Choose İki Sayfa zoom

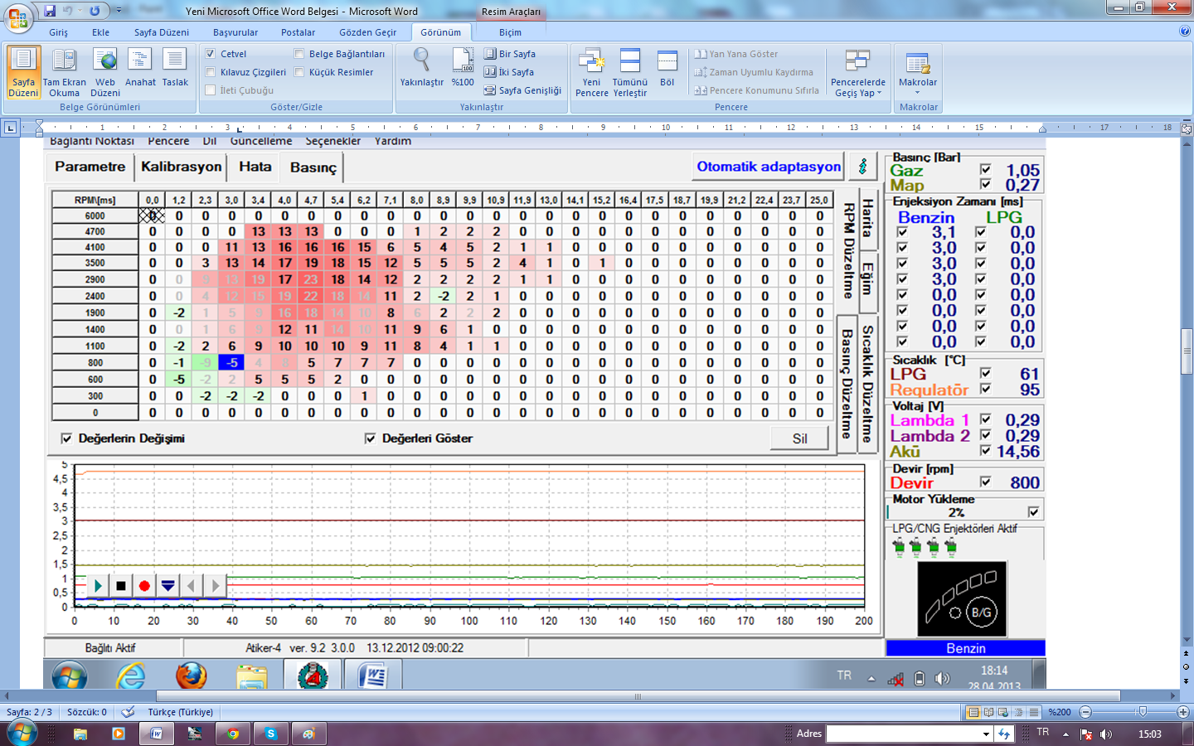[x=509, y=72]
